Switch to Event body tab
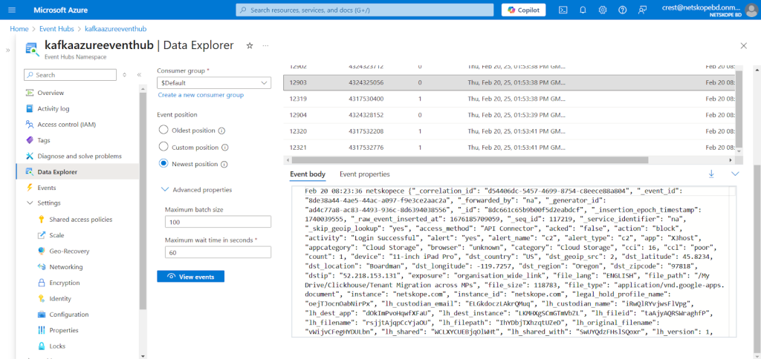The height and width of the screenshot is (359, 761). click(x=308, y=174)
